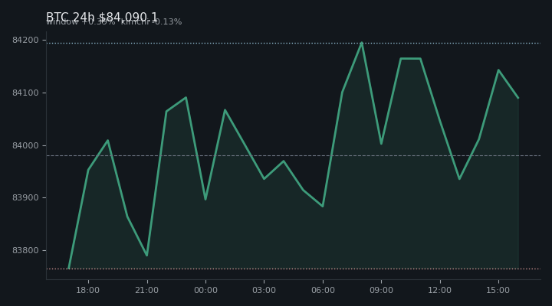
Task: Click the 83900 y-axis label
Action: 25,198
